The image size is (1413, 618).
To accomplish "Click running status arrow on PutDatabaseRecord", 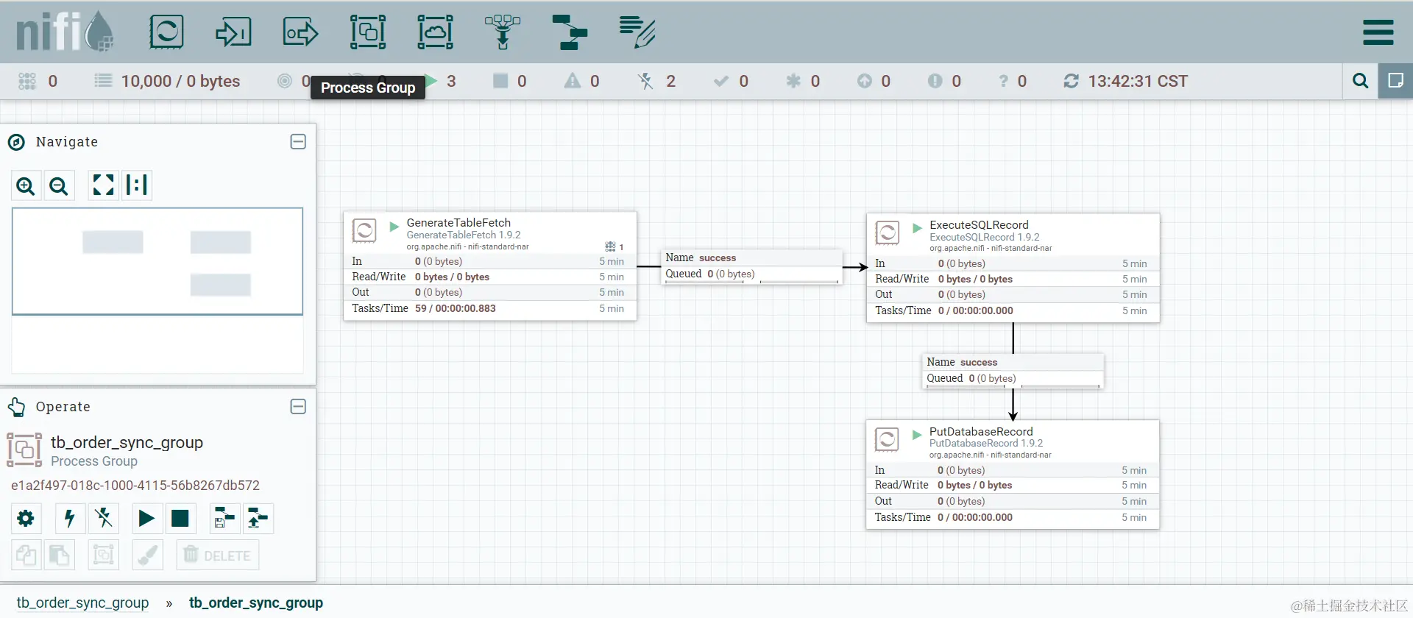I will pos(917,435).
